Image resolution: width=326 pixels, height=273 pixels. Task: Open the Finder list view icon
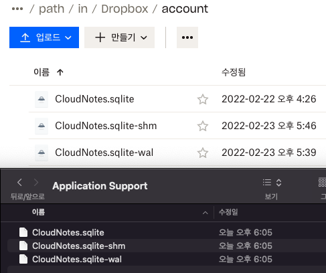[x=267, y=183]
